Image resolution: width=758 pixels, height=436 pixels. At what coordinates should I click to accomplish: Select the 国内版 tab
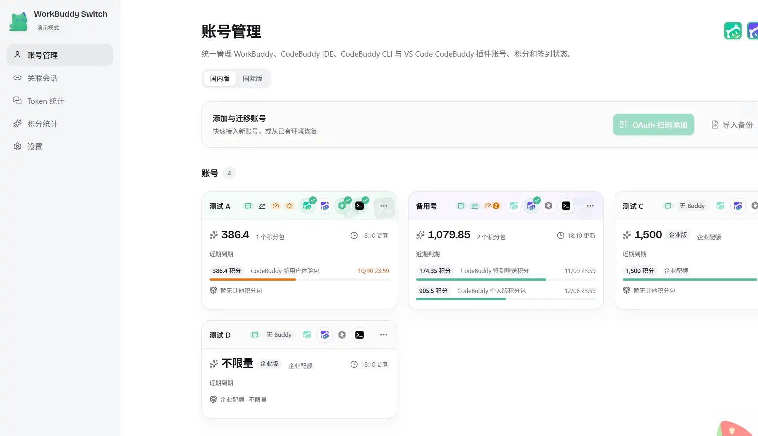pyautogui.click(x=220, y=78)
